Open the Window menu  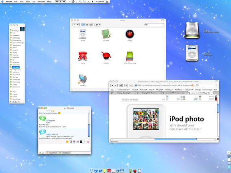[41, 1]
